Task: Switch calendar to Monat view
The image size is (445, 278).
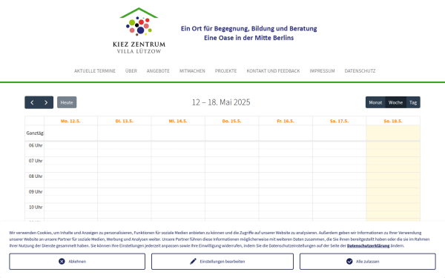Action: click(x=375, y=102)
